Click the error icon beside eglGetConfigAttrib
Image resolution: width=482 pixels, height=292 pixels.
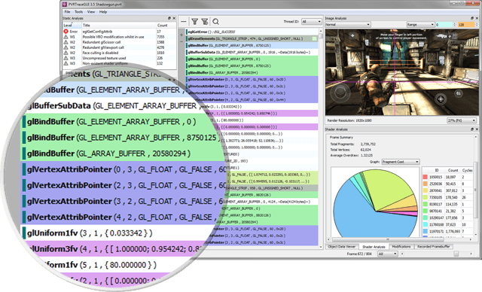pyautogui.click(x=66, y=32)
